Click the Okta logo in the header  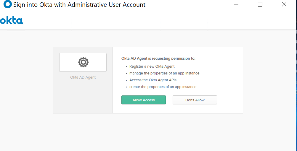click(x=12, y=20)
